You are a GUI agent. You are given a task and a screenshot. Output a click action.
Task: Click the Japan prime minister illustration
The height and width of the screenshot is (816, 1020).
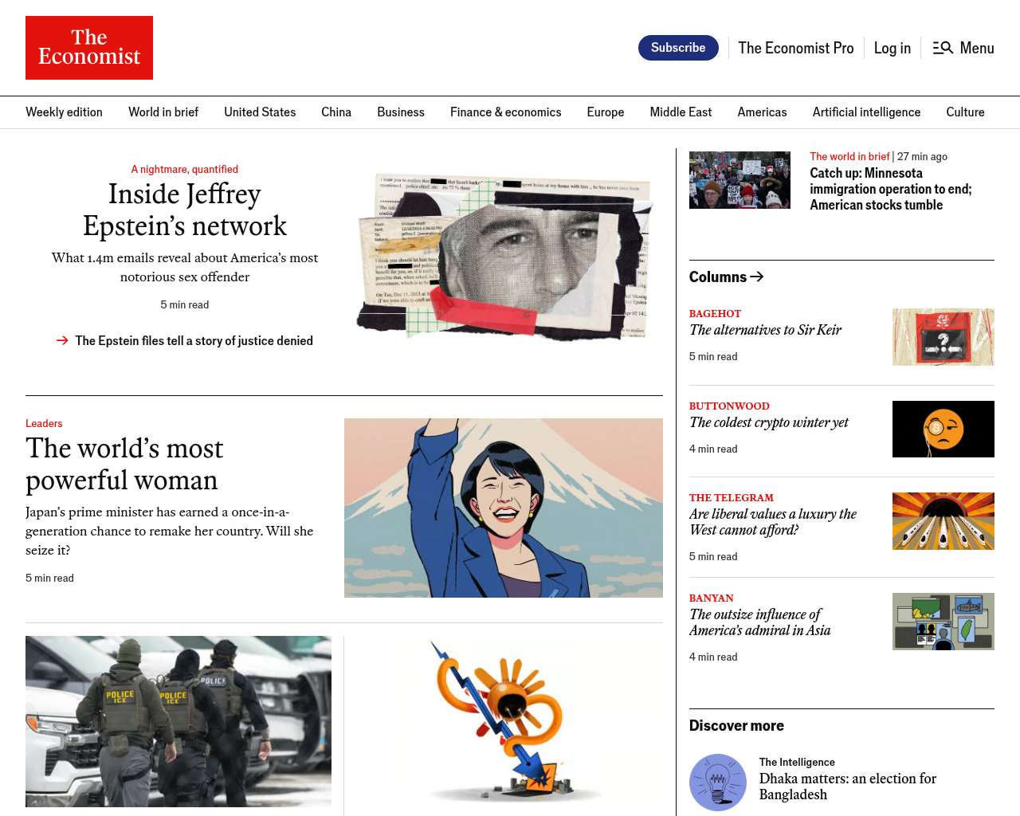coord(504,508)
